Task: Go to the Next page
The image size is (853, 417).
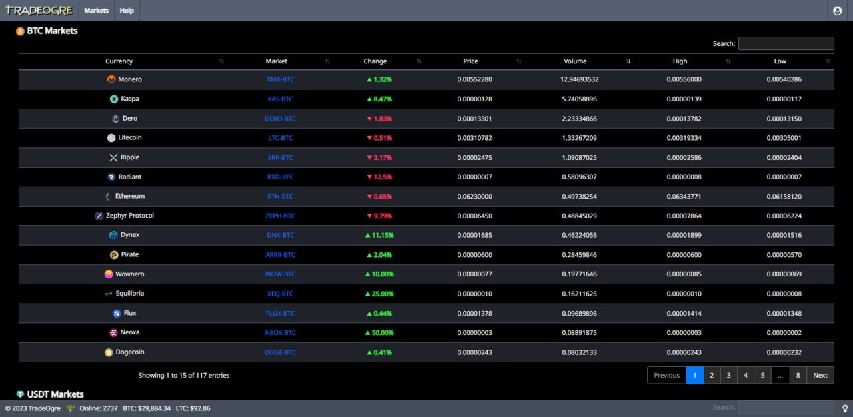Action: (820, 376)
